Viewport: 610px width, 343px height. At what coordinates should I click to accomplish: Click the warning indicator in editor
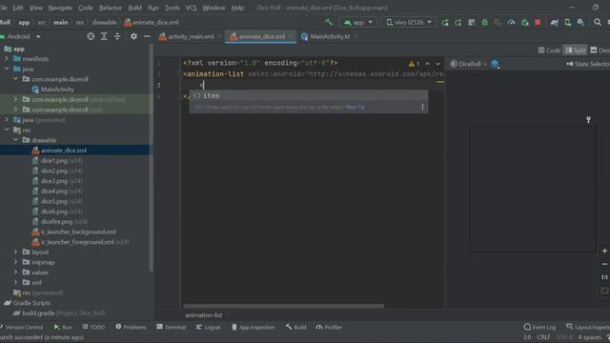(414, 64)
